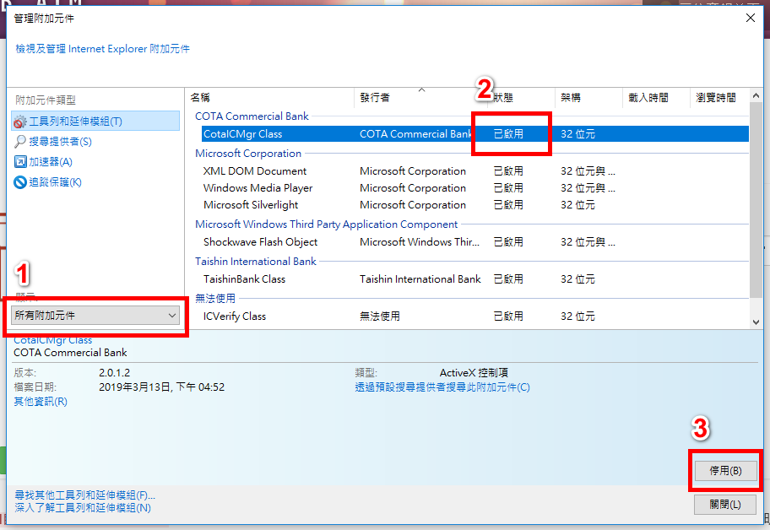The height and width of the screenshot is (530, 770).
Task: Click Microsoft Windows Third Party Application Component group
Action: (x=326, y=224)
